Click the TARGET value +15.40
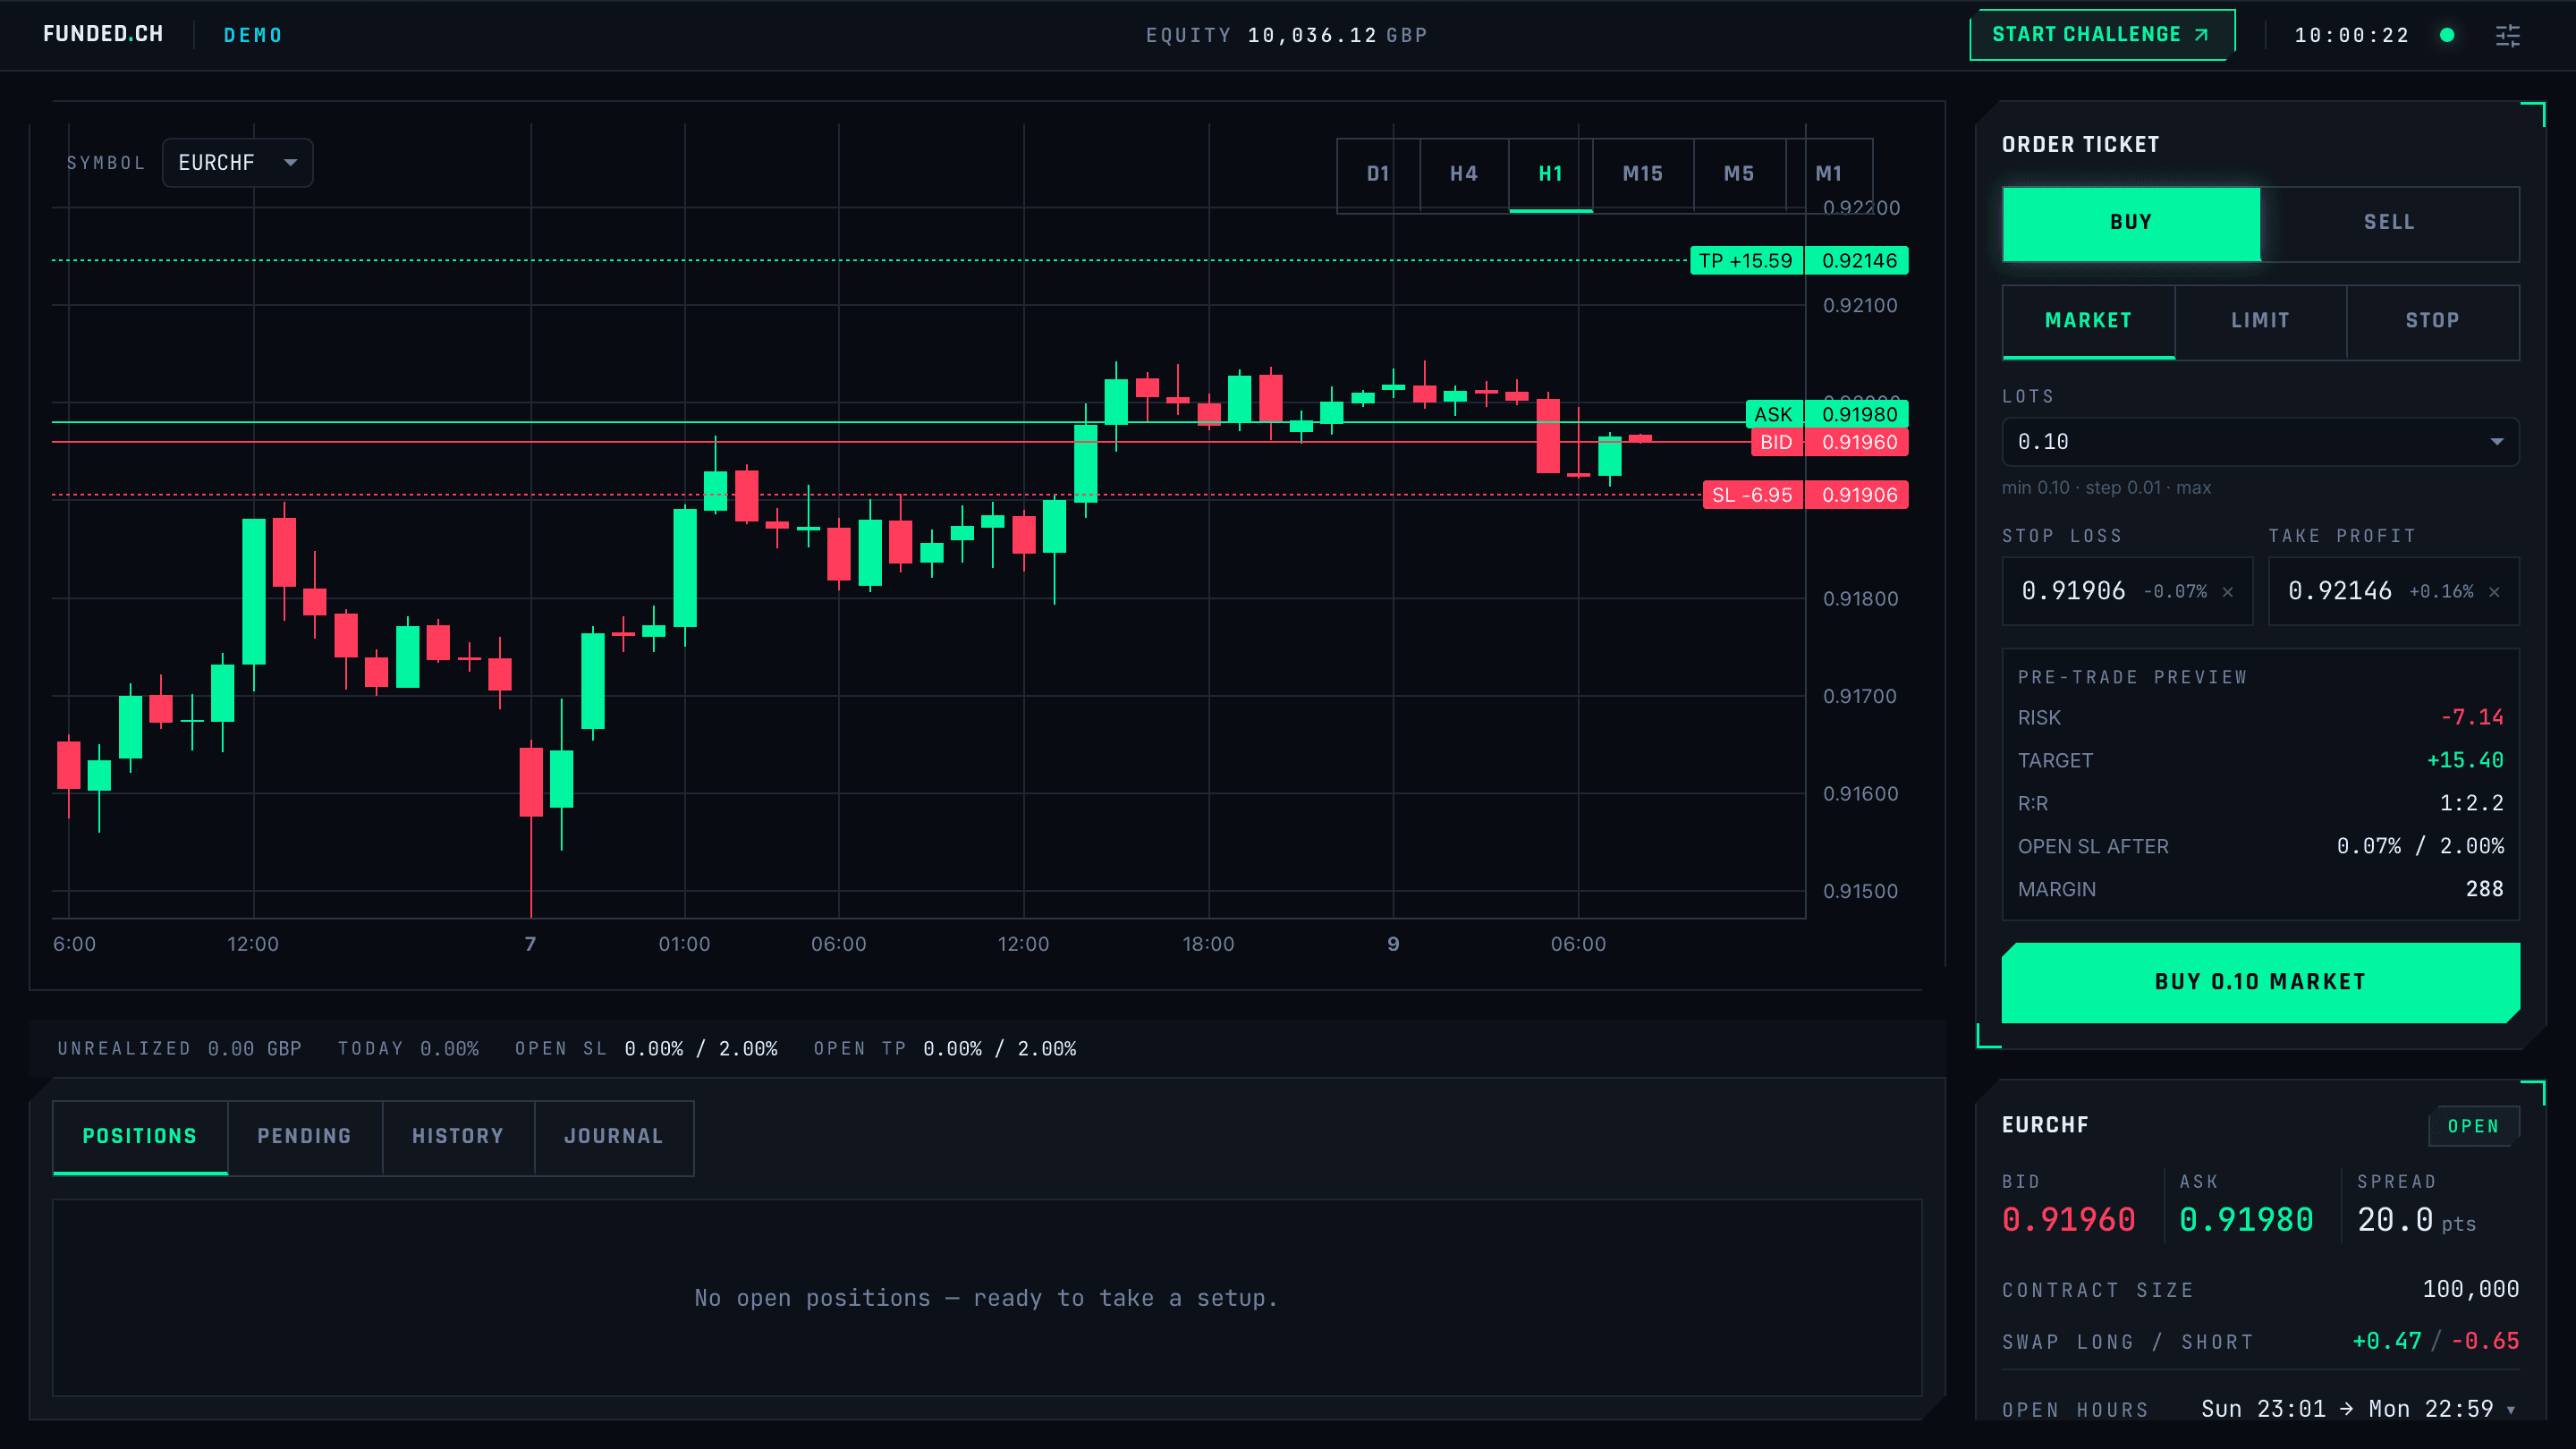 2465,761
